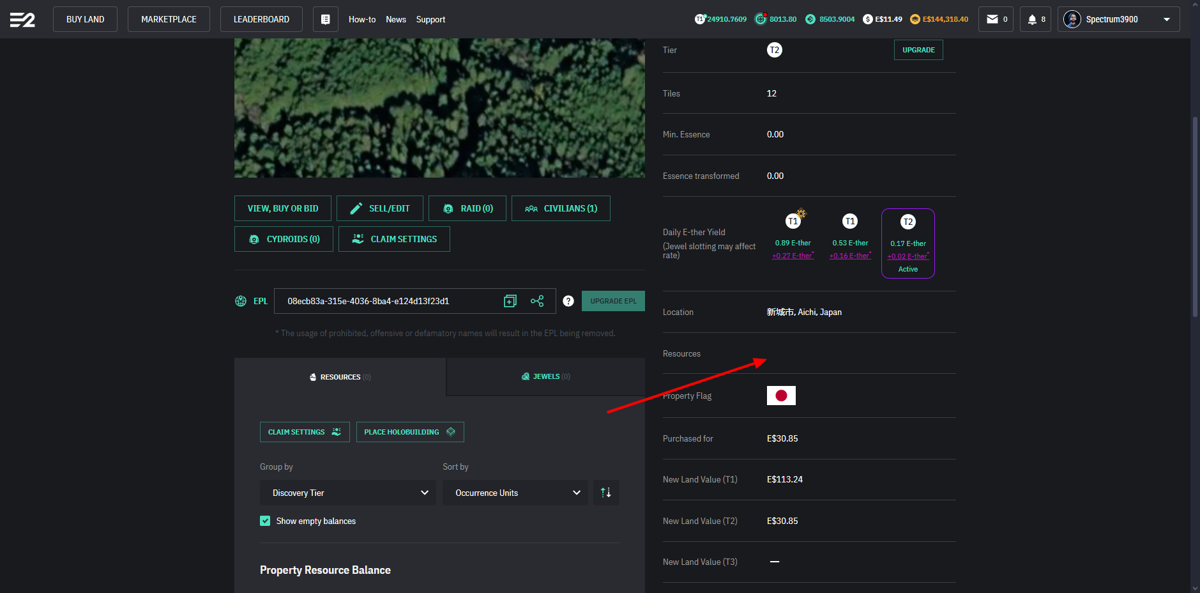Viewport: 1200px width, 593px height.
Task: Click the Earth2 logo icon
Action: click(22, 20)
